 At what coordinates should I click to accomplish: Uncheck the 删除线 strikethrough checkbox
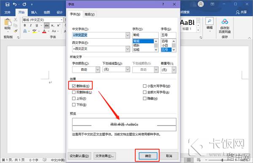tap(74, 86)
